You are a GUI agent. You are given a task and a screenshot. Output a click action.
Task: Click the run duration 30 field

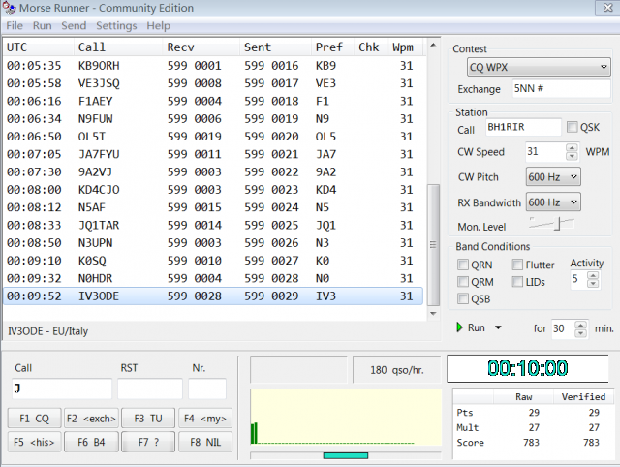pos(564,329)
